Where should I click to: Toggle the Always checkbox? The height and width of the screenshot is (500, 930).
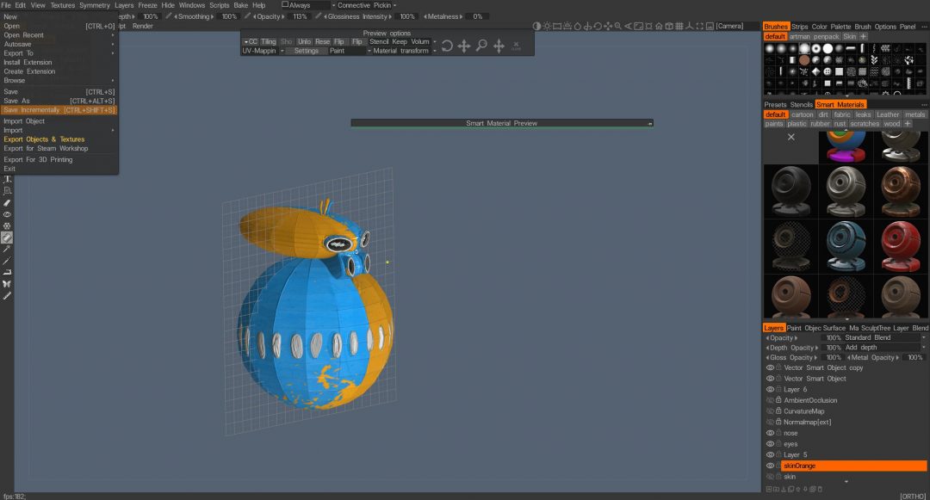[x=285, y=5]
